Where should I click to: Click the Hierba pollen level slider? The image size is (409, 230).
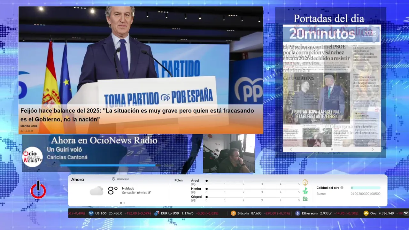(253, 189)
